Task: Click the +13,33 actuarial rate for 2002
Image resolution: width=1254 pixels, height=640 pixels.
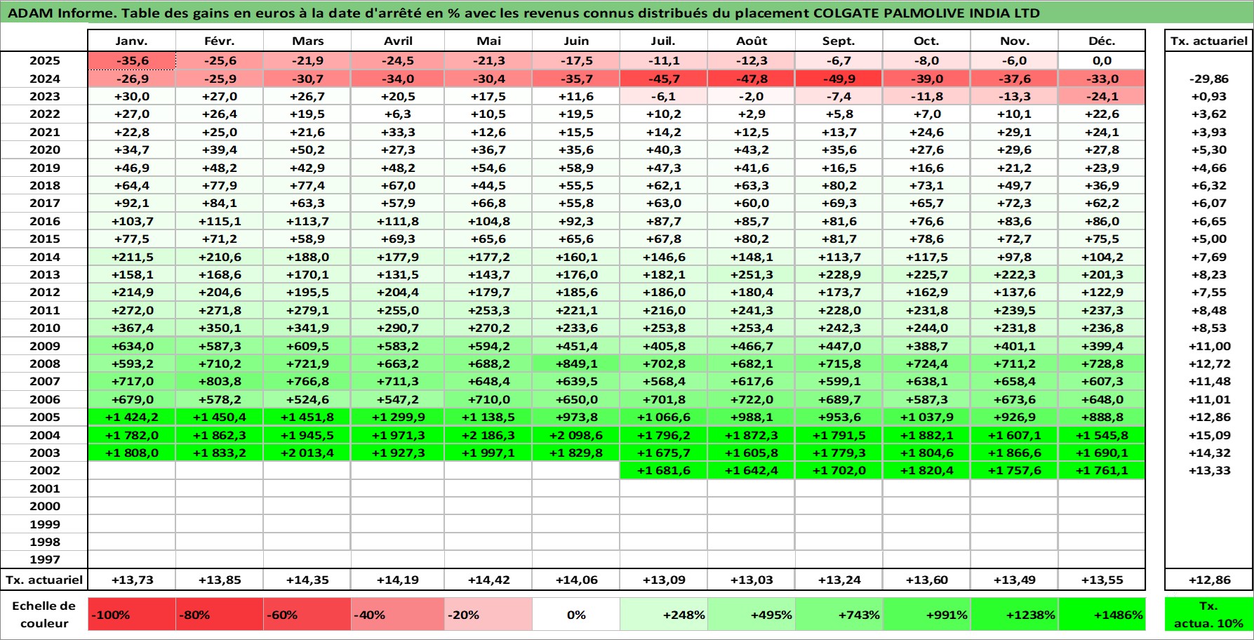Action: coord(1209,470)
